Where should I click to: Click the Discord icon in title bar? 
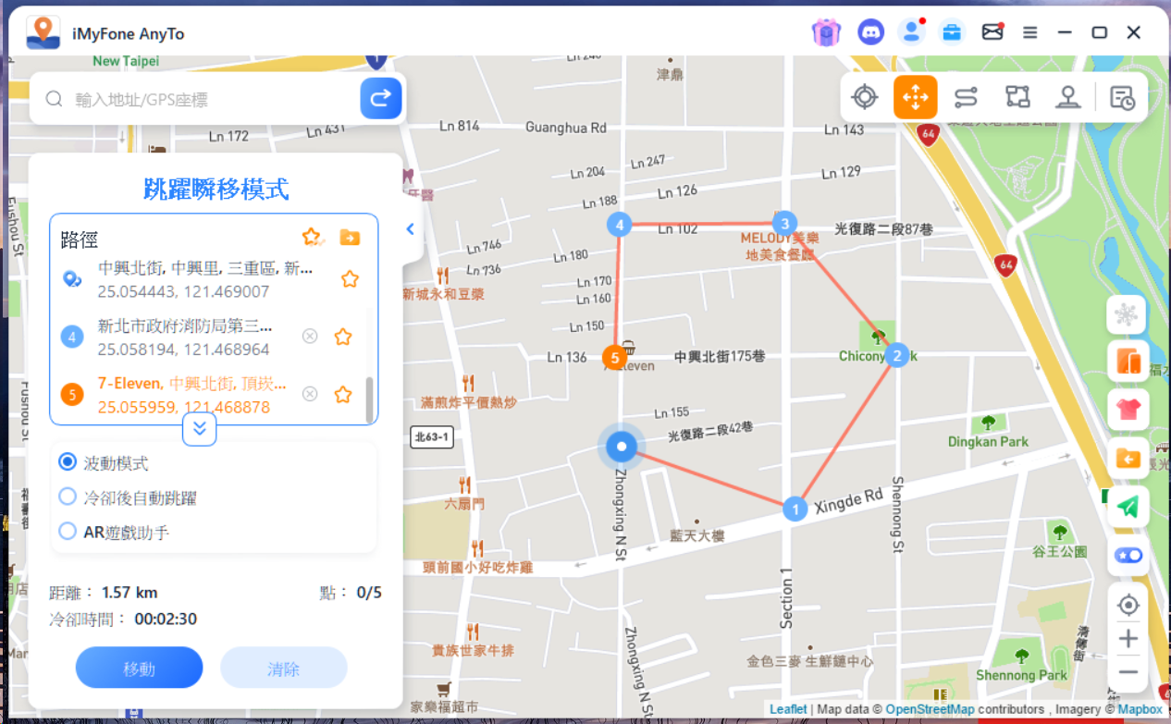tap(870, 32)
